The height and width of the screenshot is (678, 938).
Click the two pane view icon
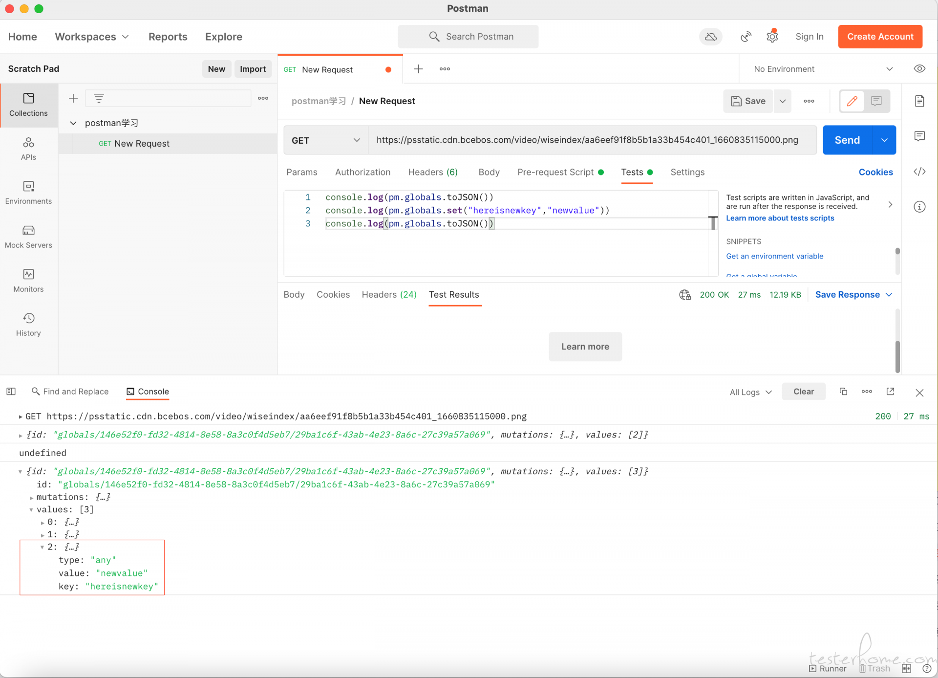[907, 668]
